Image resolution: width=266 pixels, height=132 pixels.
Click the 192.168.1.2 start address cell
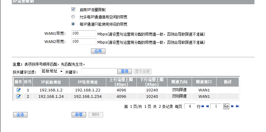[x=51, y=90]
